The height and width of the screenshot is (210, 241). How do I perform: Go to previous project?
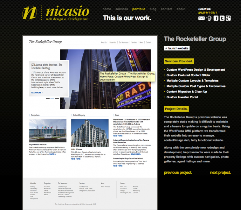pos(178,173)
